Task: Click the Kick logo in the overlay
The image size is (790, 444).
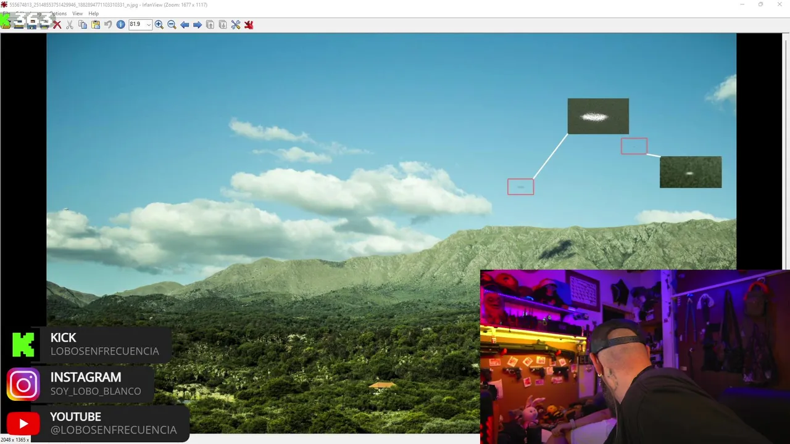Action: [23, 345]
